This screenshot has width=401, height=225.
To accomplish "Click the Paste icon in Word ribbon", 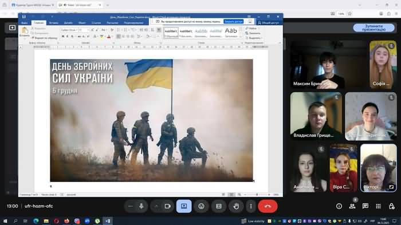I will [x=25, y=31].
